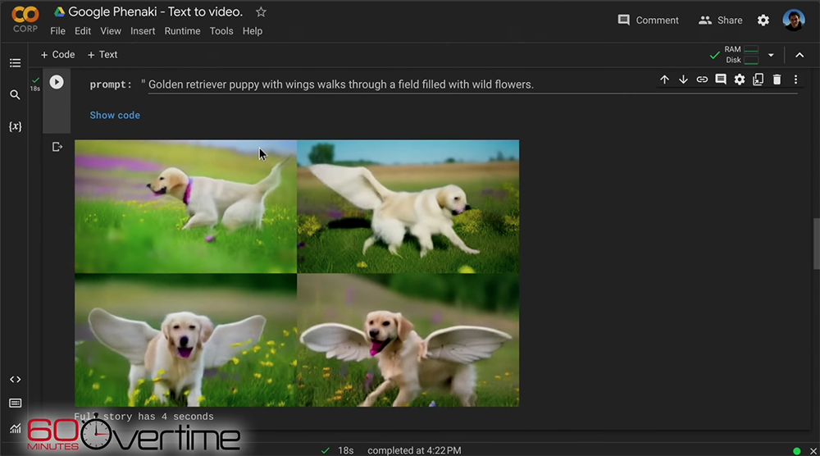820x456 pixels.
Task: Open the table of contents sidebar
Action: pyautogui.click(x=15, y=63)
